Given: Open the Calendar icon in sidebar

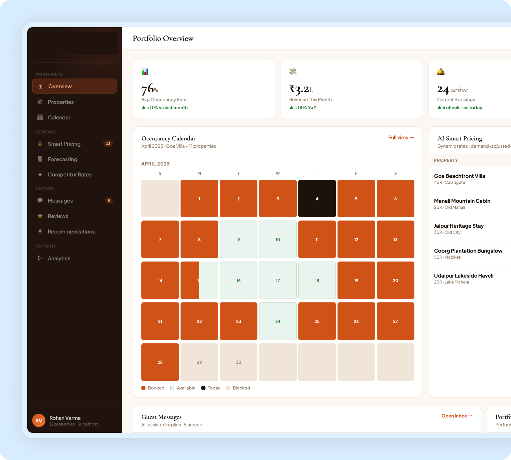Looking at the screenshot, I should coord(40,117).
